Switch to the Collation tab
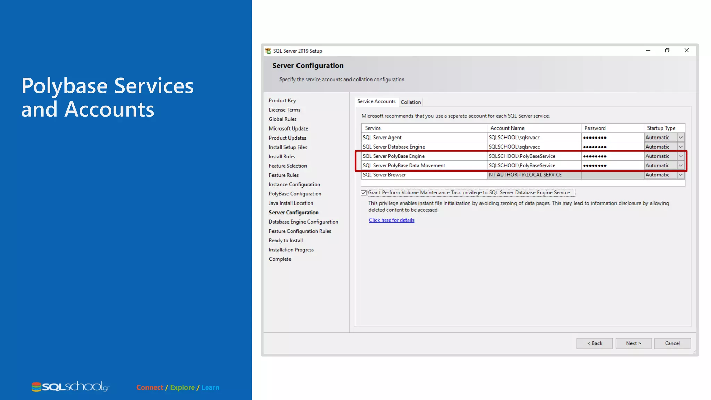The height and width of the screenshot is (400, 711). click(x=410, y=102)
